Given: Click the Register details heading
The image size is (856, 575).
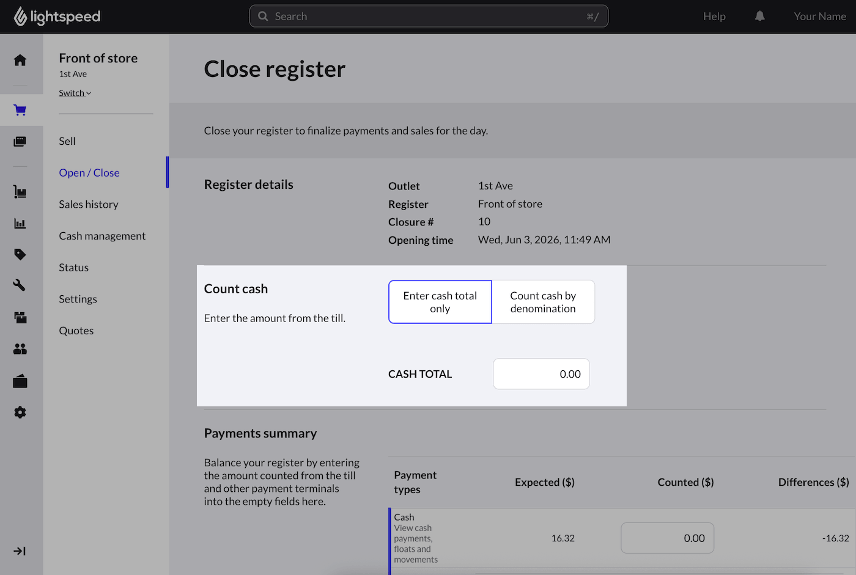Looking at the screenshot, I should [249, 185].
